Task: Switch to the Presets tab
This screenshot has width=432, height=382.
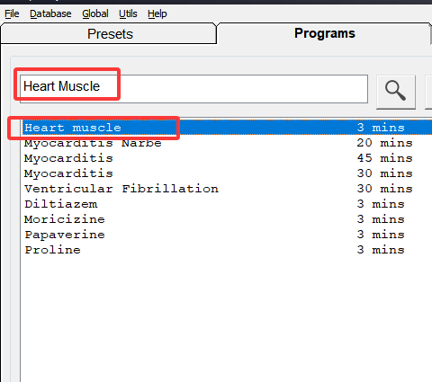Action: (x=108, y=33)
